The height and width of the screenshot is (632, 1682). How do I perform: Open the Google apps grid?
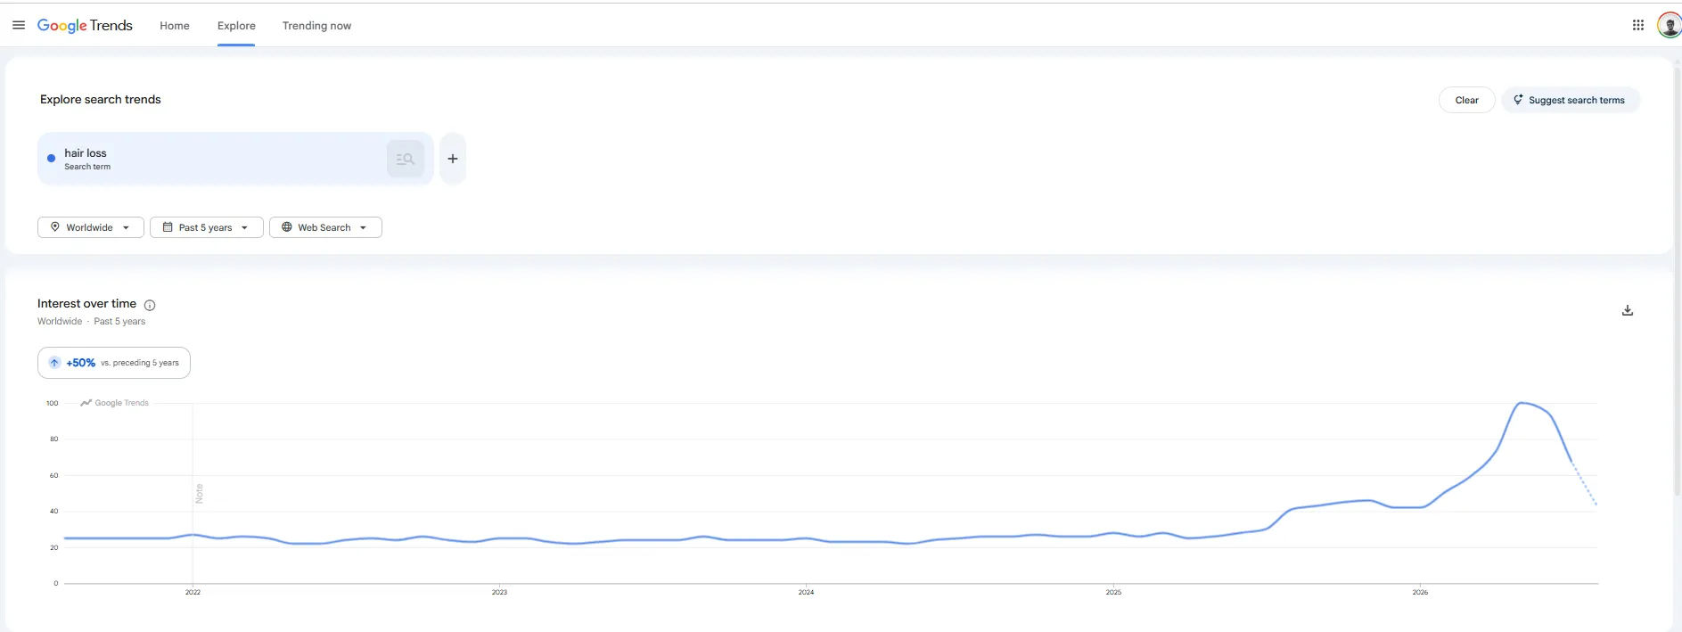tap(1637, 25)
